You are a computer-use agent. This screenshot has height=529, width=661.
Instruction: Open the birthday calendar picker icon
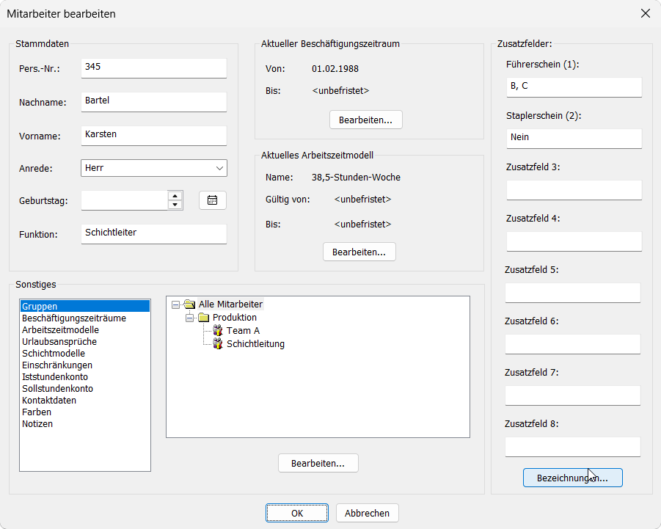(x=213, y=200)
